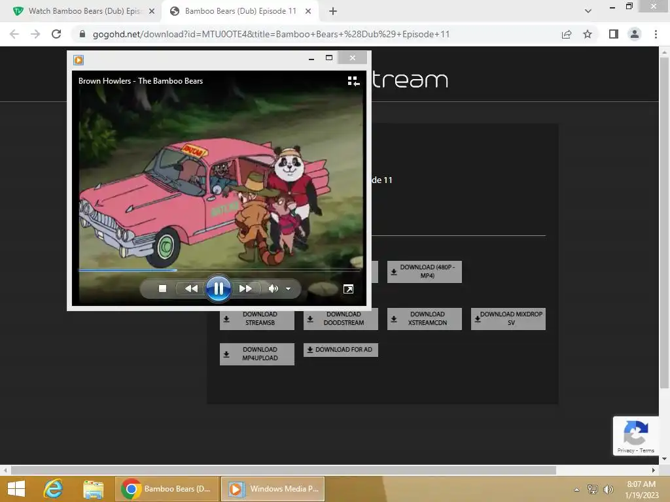Open reCAPTCHA Terms link
The width and height of the screenshot is (670, 502).
click(647, 451)
